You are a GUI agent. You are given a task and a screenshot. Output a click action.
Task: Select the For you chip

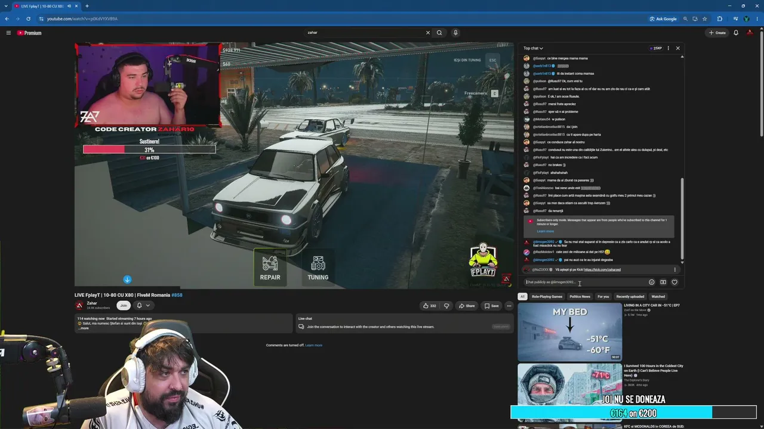(x=603, y=297)
